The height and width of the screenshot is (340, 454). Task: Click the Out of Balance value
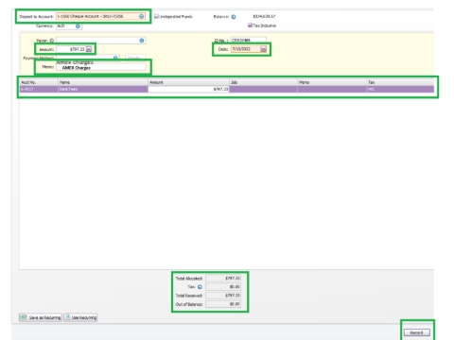[223, 304]
